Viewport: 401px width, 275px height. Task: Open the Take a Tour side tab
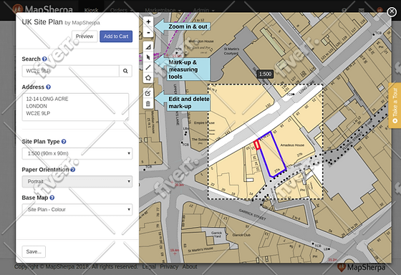395,105
